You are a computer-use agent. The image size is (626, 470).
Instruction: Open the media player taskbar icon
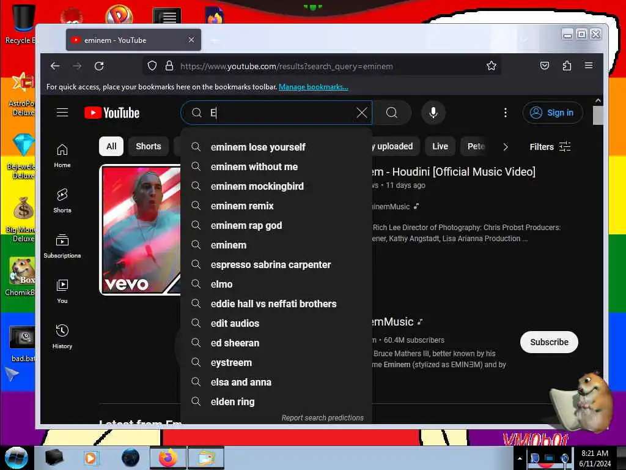90,458
